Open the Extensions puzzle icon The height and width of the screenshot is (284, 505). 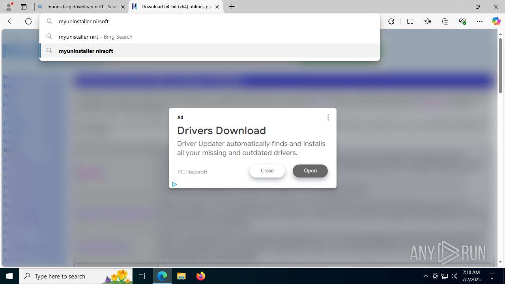tap(391, 21)
